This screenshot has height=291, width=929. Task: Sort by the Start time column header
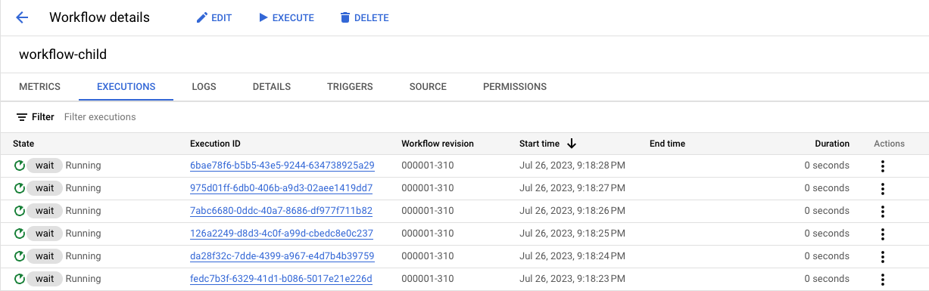tap(539, 144)
